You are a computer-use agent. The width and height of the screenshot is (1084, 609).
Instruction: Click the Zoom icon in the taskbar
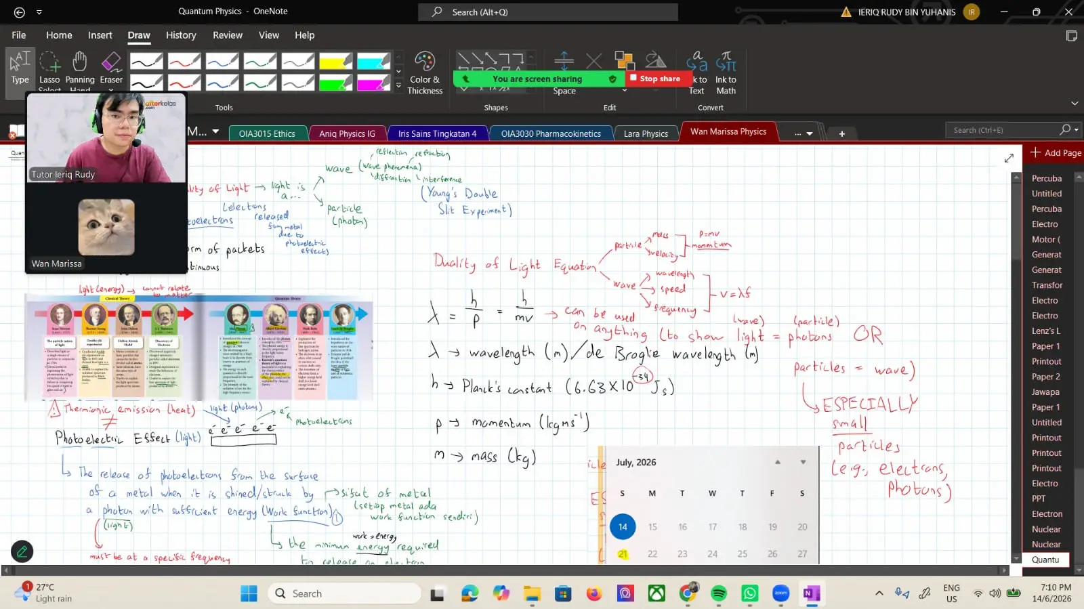[x=780, y=594]
